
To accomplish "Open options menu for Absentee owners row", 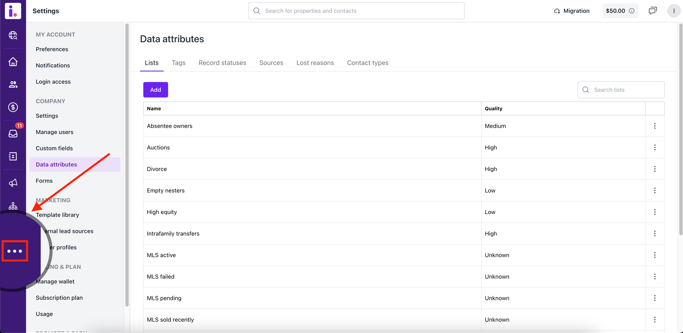I will (x=655, y=126).
